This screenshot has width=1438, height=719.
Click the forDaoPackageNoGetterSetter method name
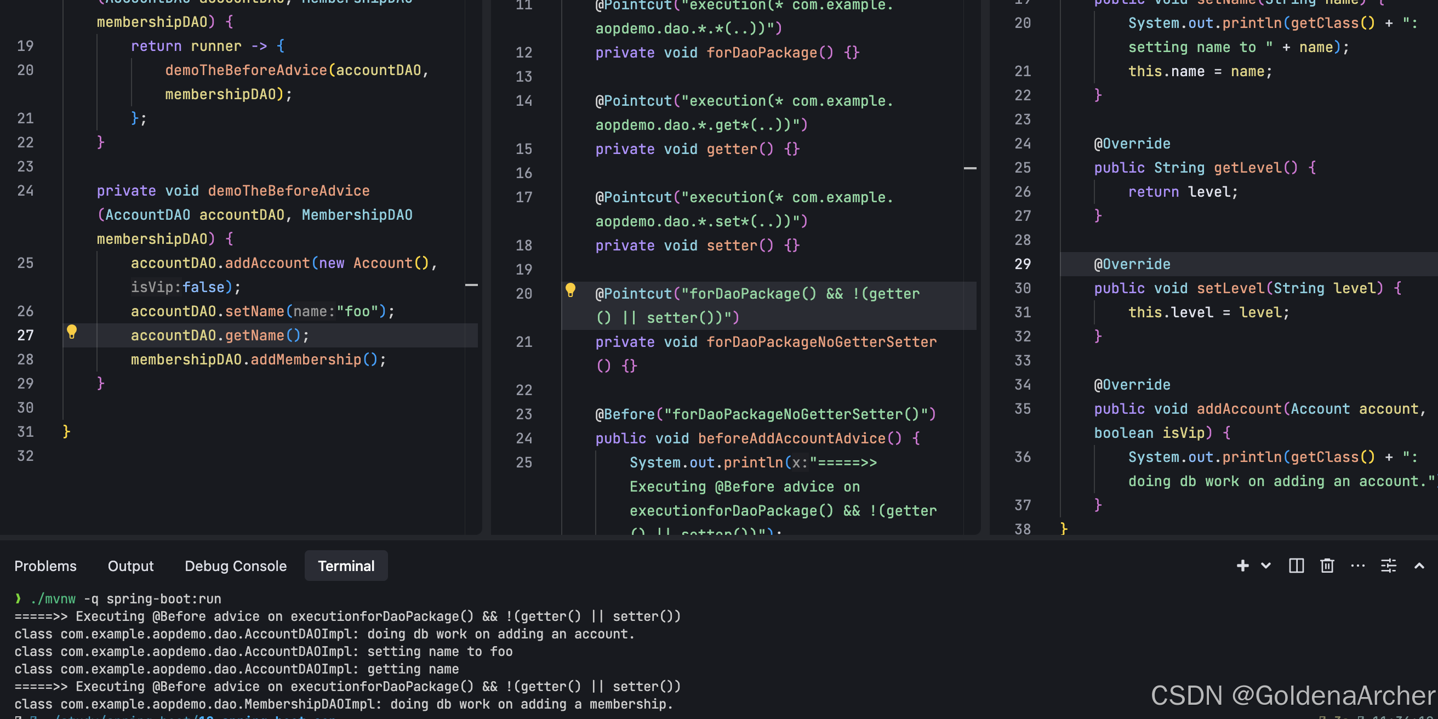[821, 341]
